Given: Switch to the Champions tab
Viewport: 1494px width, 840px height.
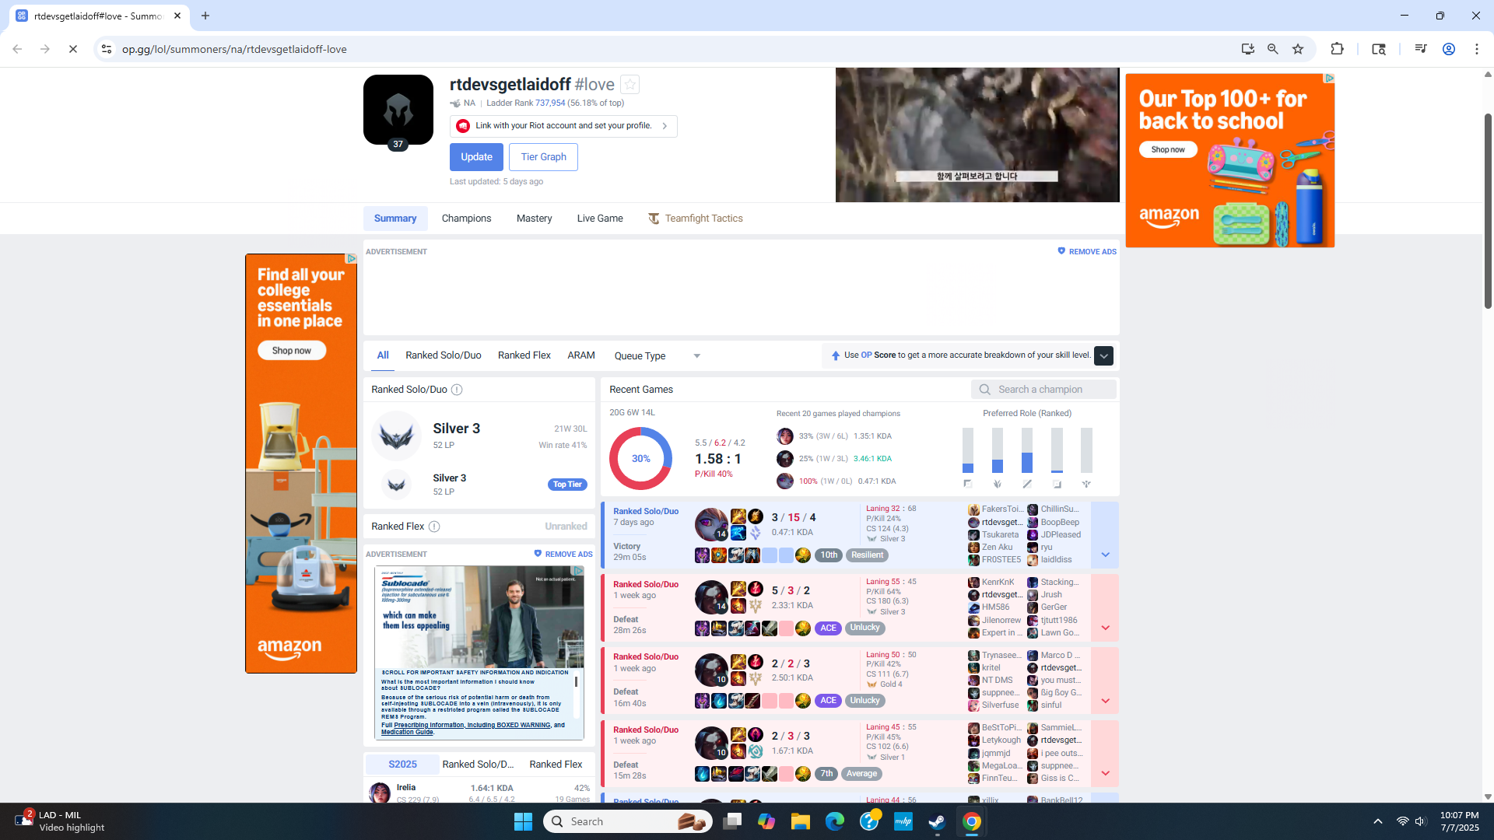Looking at the screenshot, I should click(x=466, y=219).
